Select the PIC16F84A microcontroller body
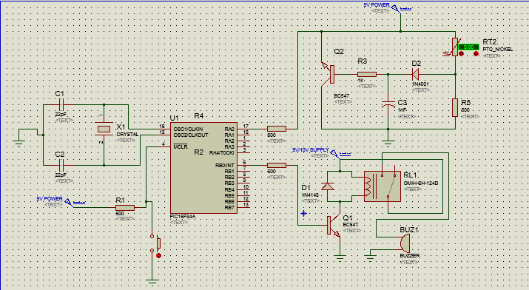 pyautogui.click(x=203, y=168)
